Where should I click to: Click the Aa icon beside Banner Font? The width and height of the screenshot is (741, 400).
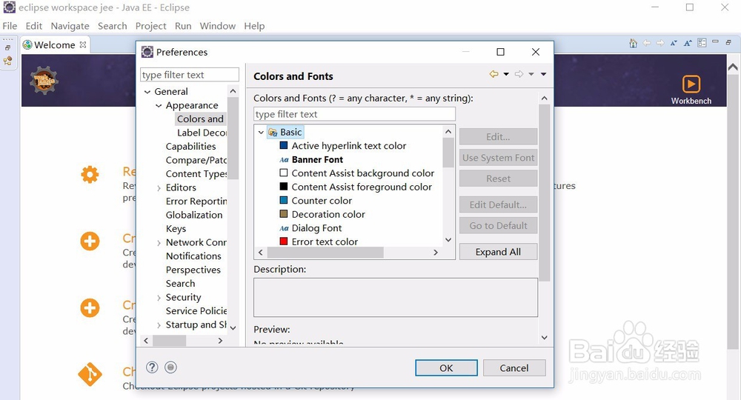click(284, 159)
